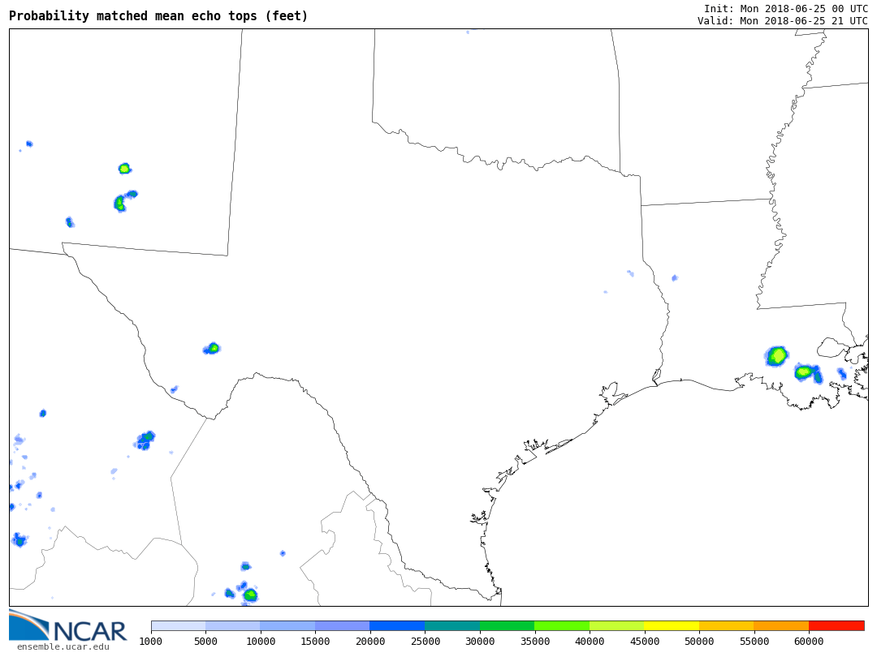Select the plot title 'Probability matched mean echo tops'
Screen dimensions: 877x657
point(158,16)
